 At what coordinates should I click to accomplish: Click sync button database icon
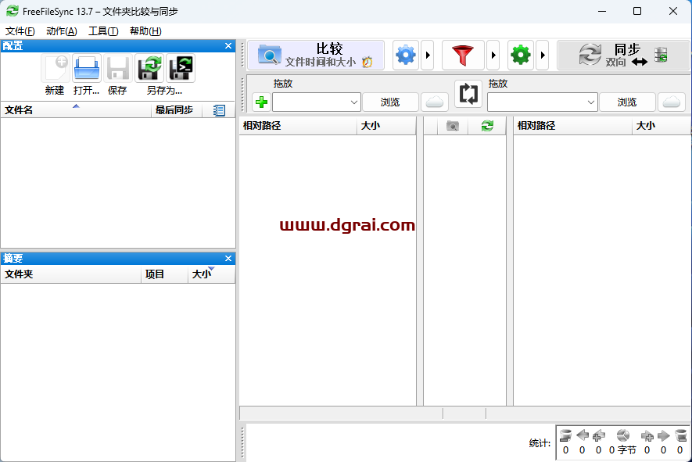tap(661, 55)
